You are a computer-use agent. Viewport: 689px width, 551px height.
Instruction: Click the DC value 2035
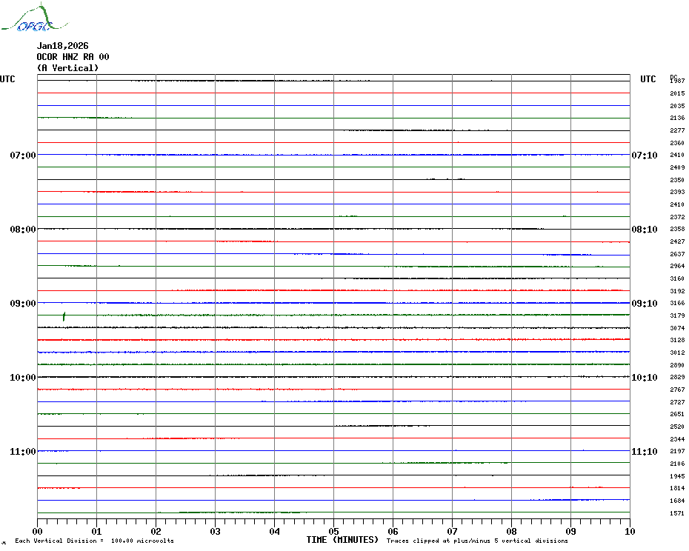(x=677, y=106)
